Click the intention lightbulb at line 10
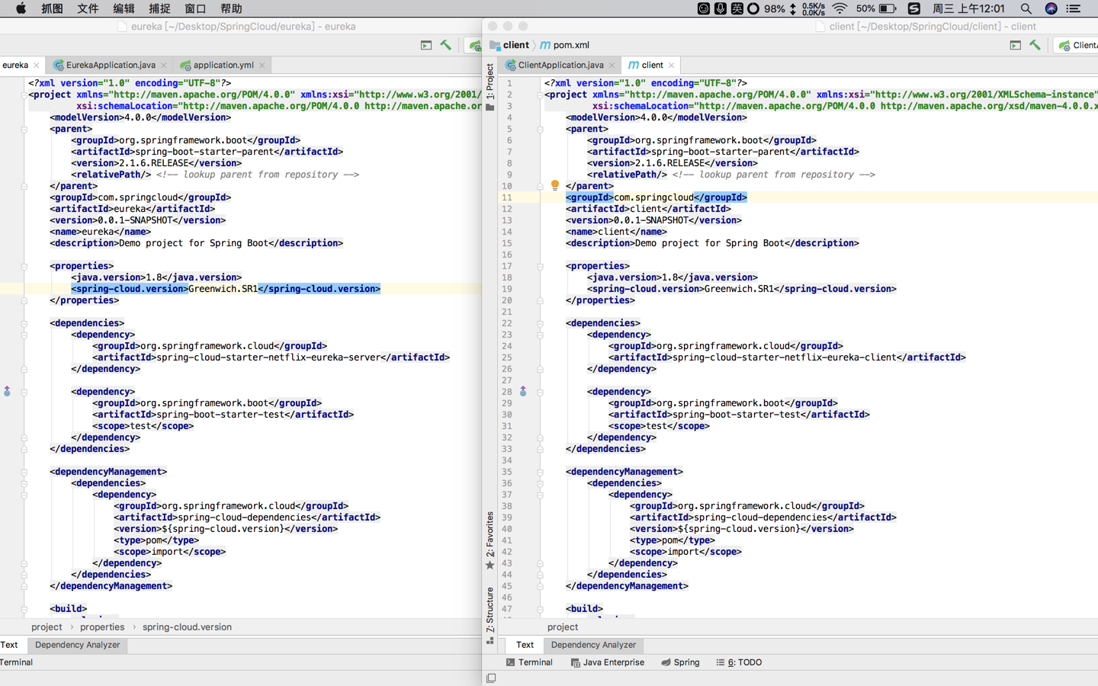The height and width of the screenshot is (686, 1098). (555, 185)
